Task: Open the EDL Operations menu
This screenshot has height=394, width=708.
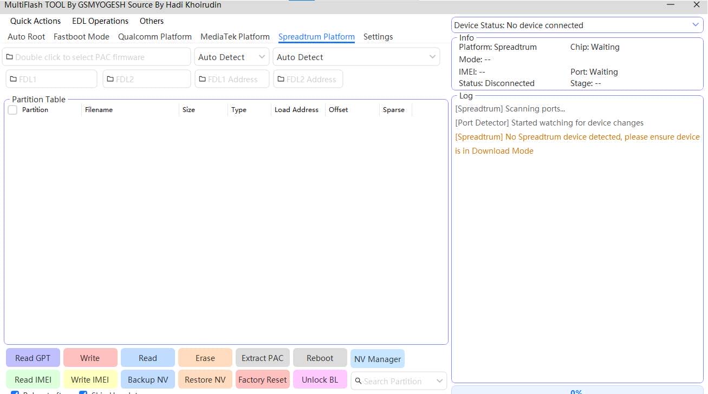Action: pyautogui.click(x=100, y=21)
